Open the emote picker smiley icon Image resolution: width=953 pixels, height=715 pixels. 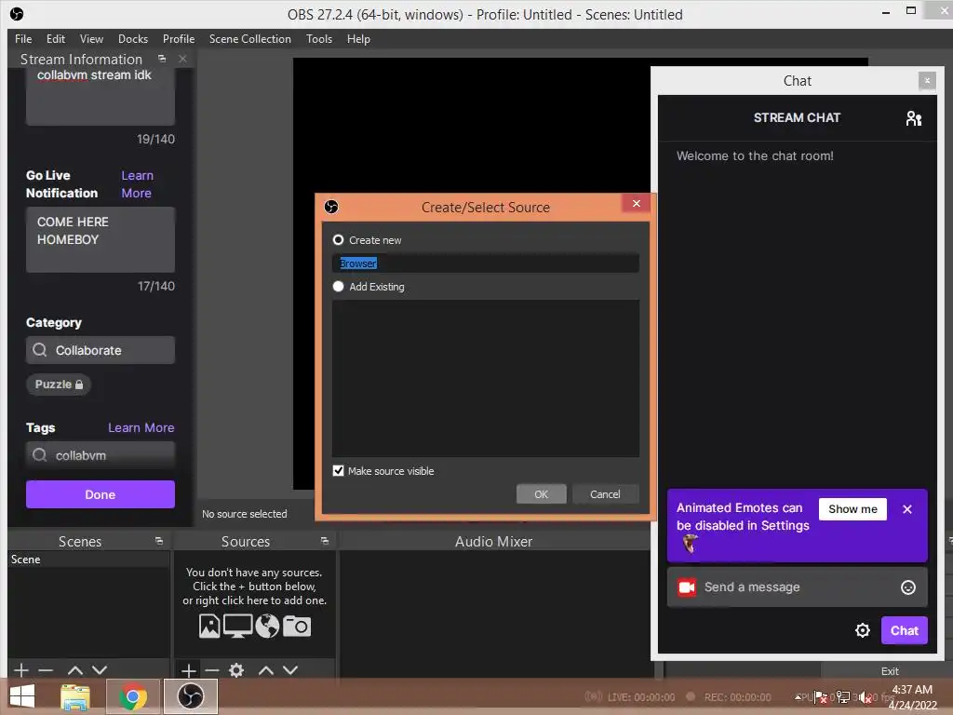[x=908, y=587]
